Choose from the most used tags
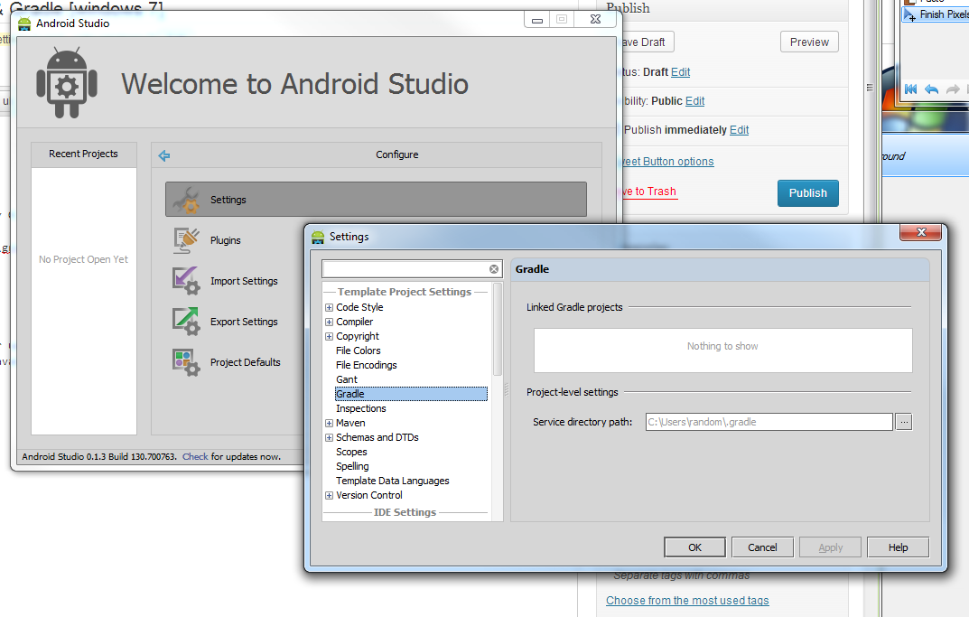Screen dimensions: 969x617 (x=687, y=601)
